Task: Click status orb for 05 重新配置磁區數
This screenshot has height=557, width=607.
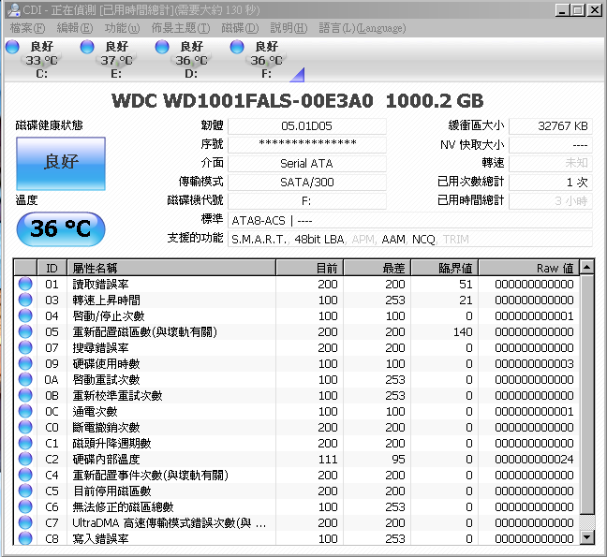Action: pos(25,331)
